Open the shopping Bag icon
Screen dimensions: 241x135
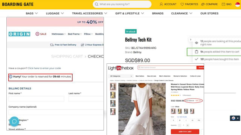(x=223, y=4)
